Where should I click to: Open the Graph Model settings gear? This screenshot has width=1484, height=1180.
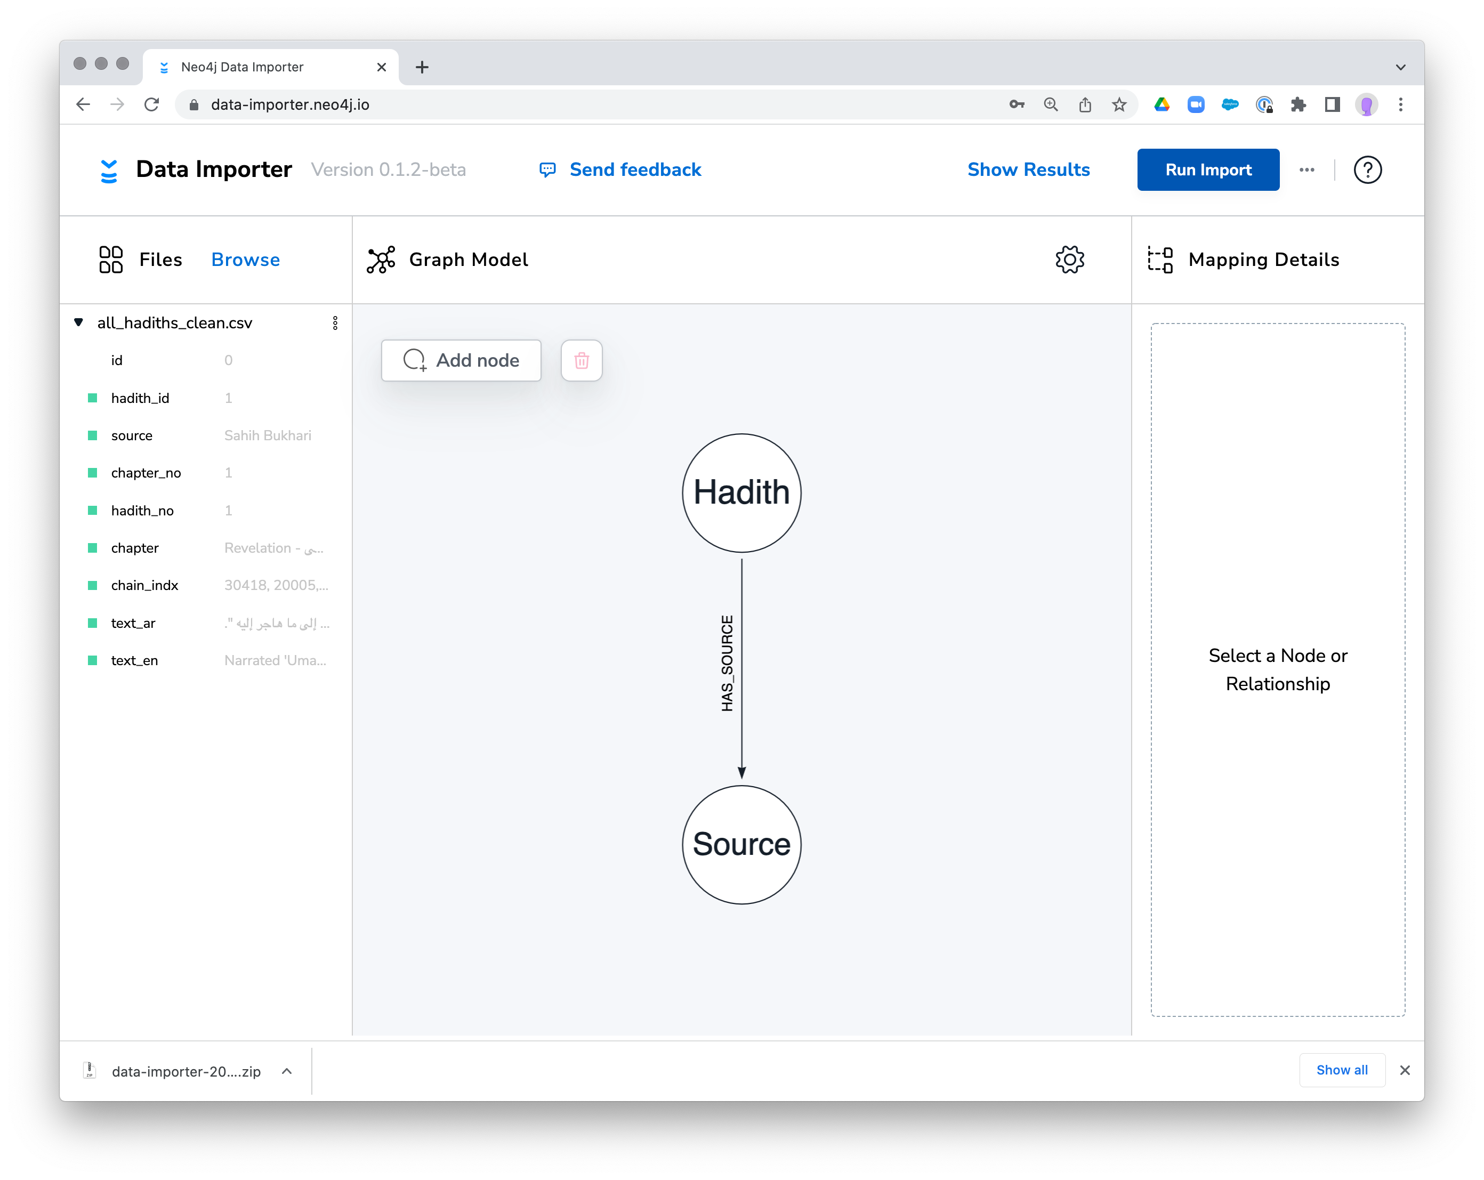click(1070, 260)
